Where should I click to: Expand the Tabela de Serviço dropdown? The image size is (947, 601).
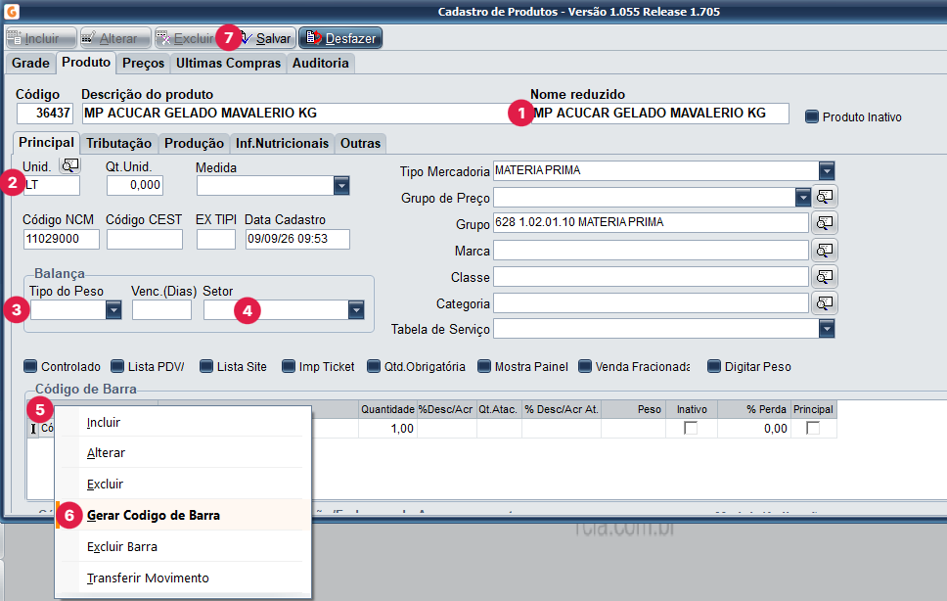tap(827, 329)
